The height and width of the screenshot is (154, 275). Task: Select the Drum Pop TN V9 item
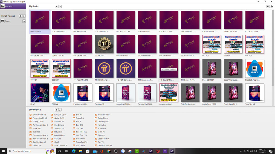tap(38, 115)
